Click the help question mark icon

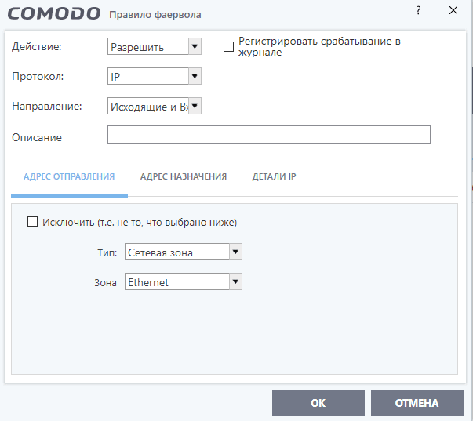coord(418,10)
